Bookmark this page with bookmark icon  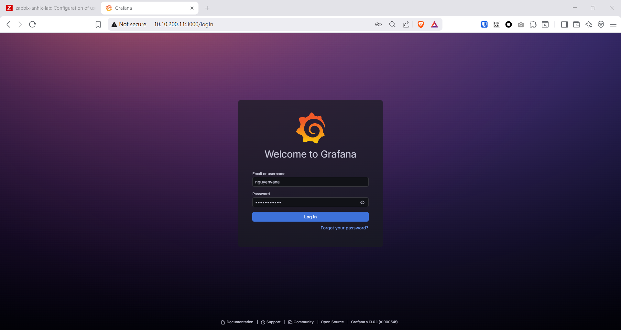point(98,24)
